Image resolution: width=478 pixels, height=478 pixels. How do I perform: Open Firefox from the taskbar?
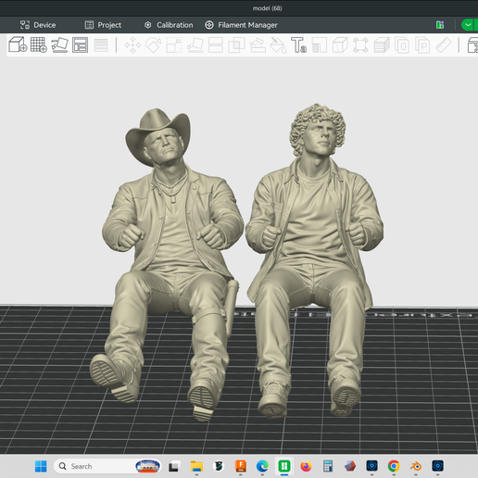(306, 466)
